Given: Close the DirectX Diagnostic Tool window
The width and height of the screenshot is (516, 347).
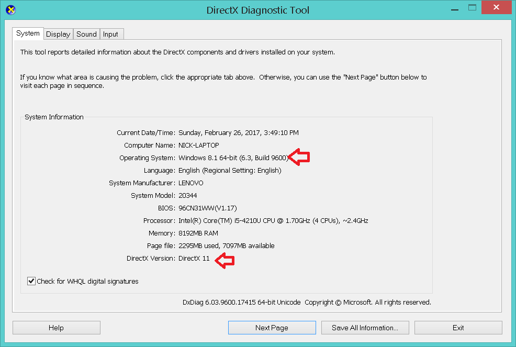Looking at the screenshot, I should [496, 7].
